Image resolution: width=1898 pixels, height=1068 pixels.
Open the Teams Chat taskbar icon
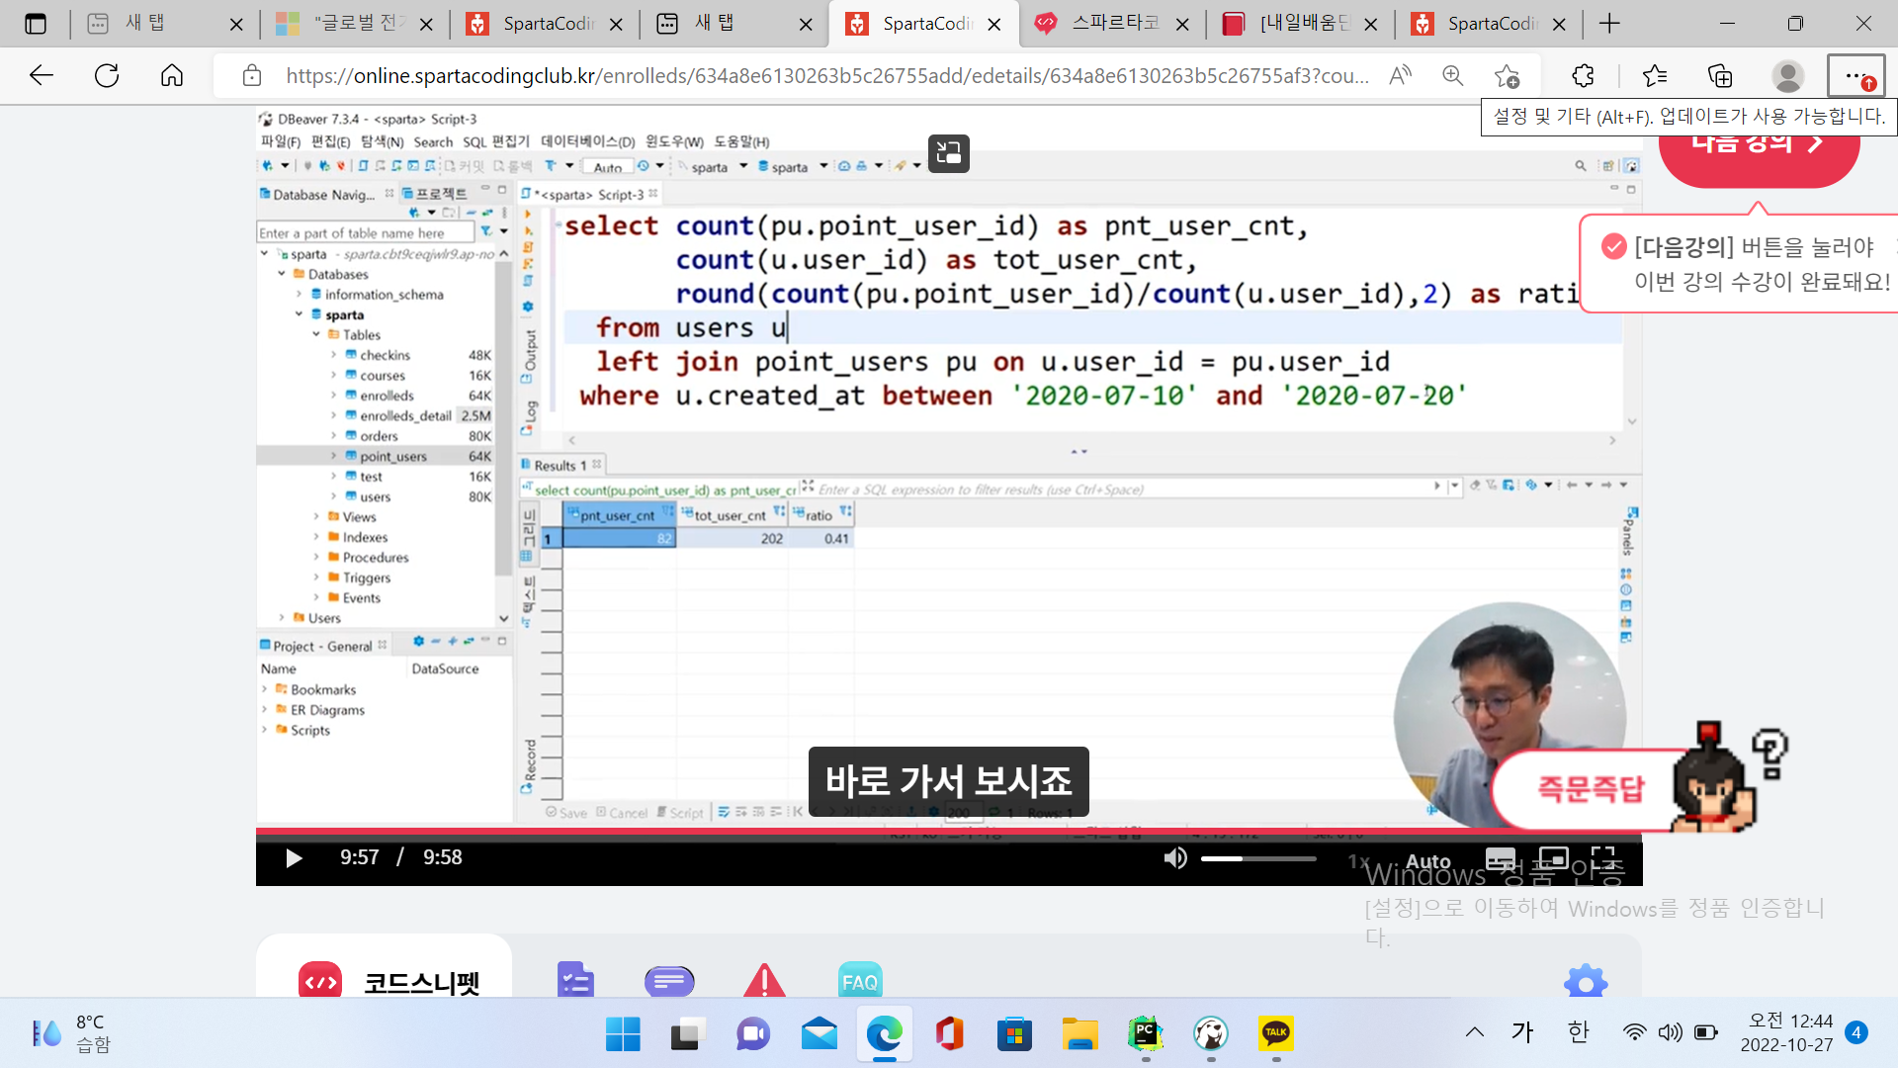tap(753, 1034)
